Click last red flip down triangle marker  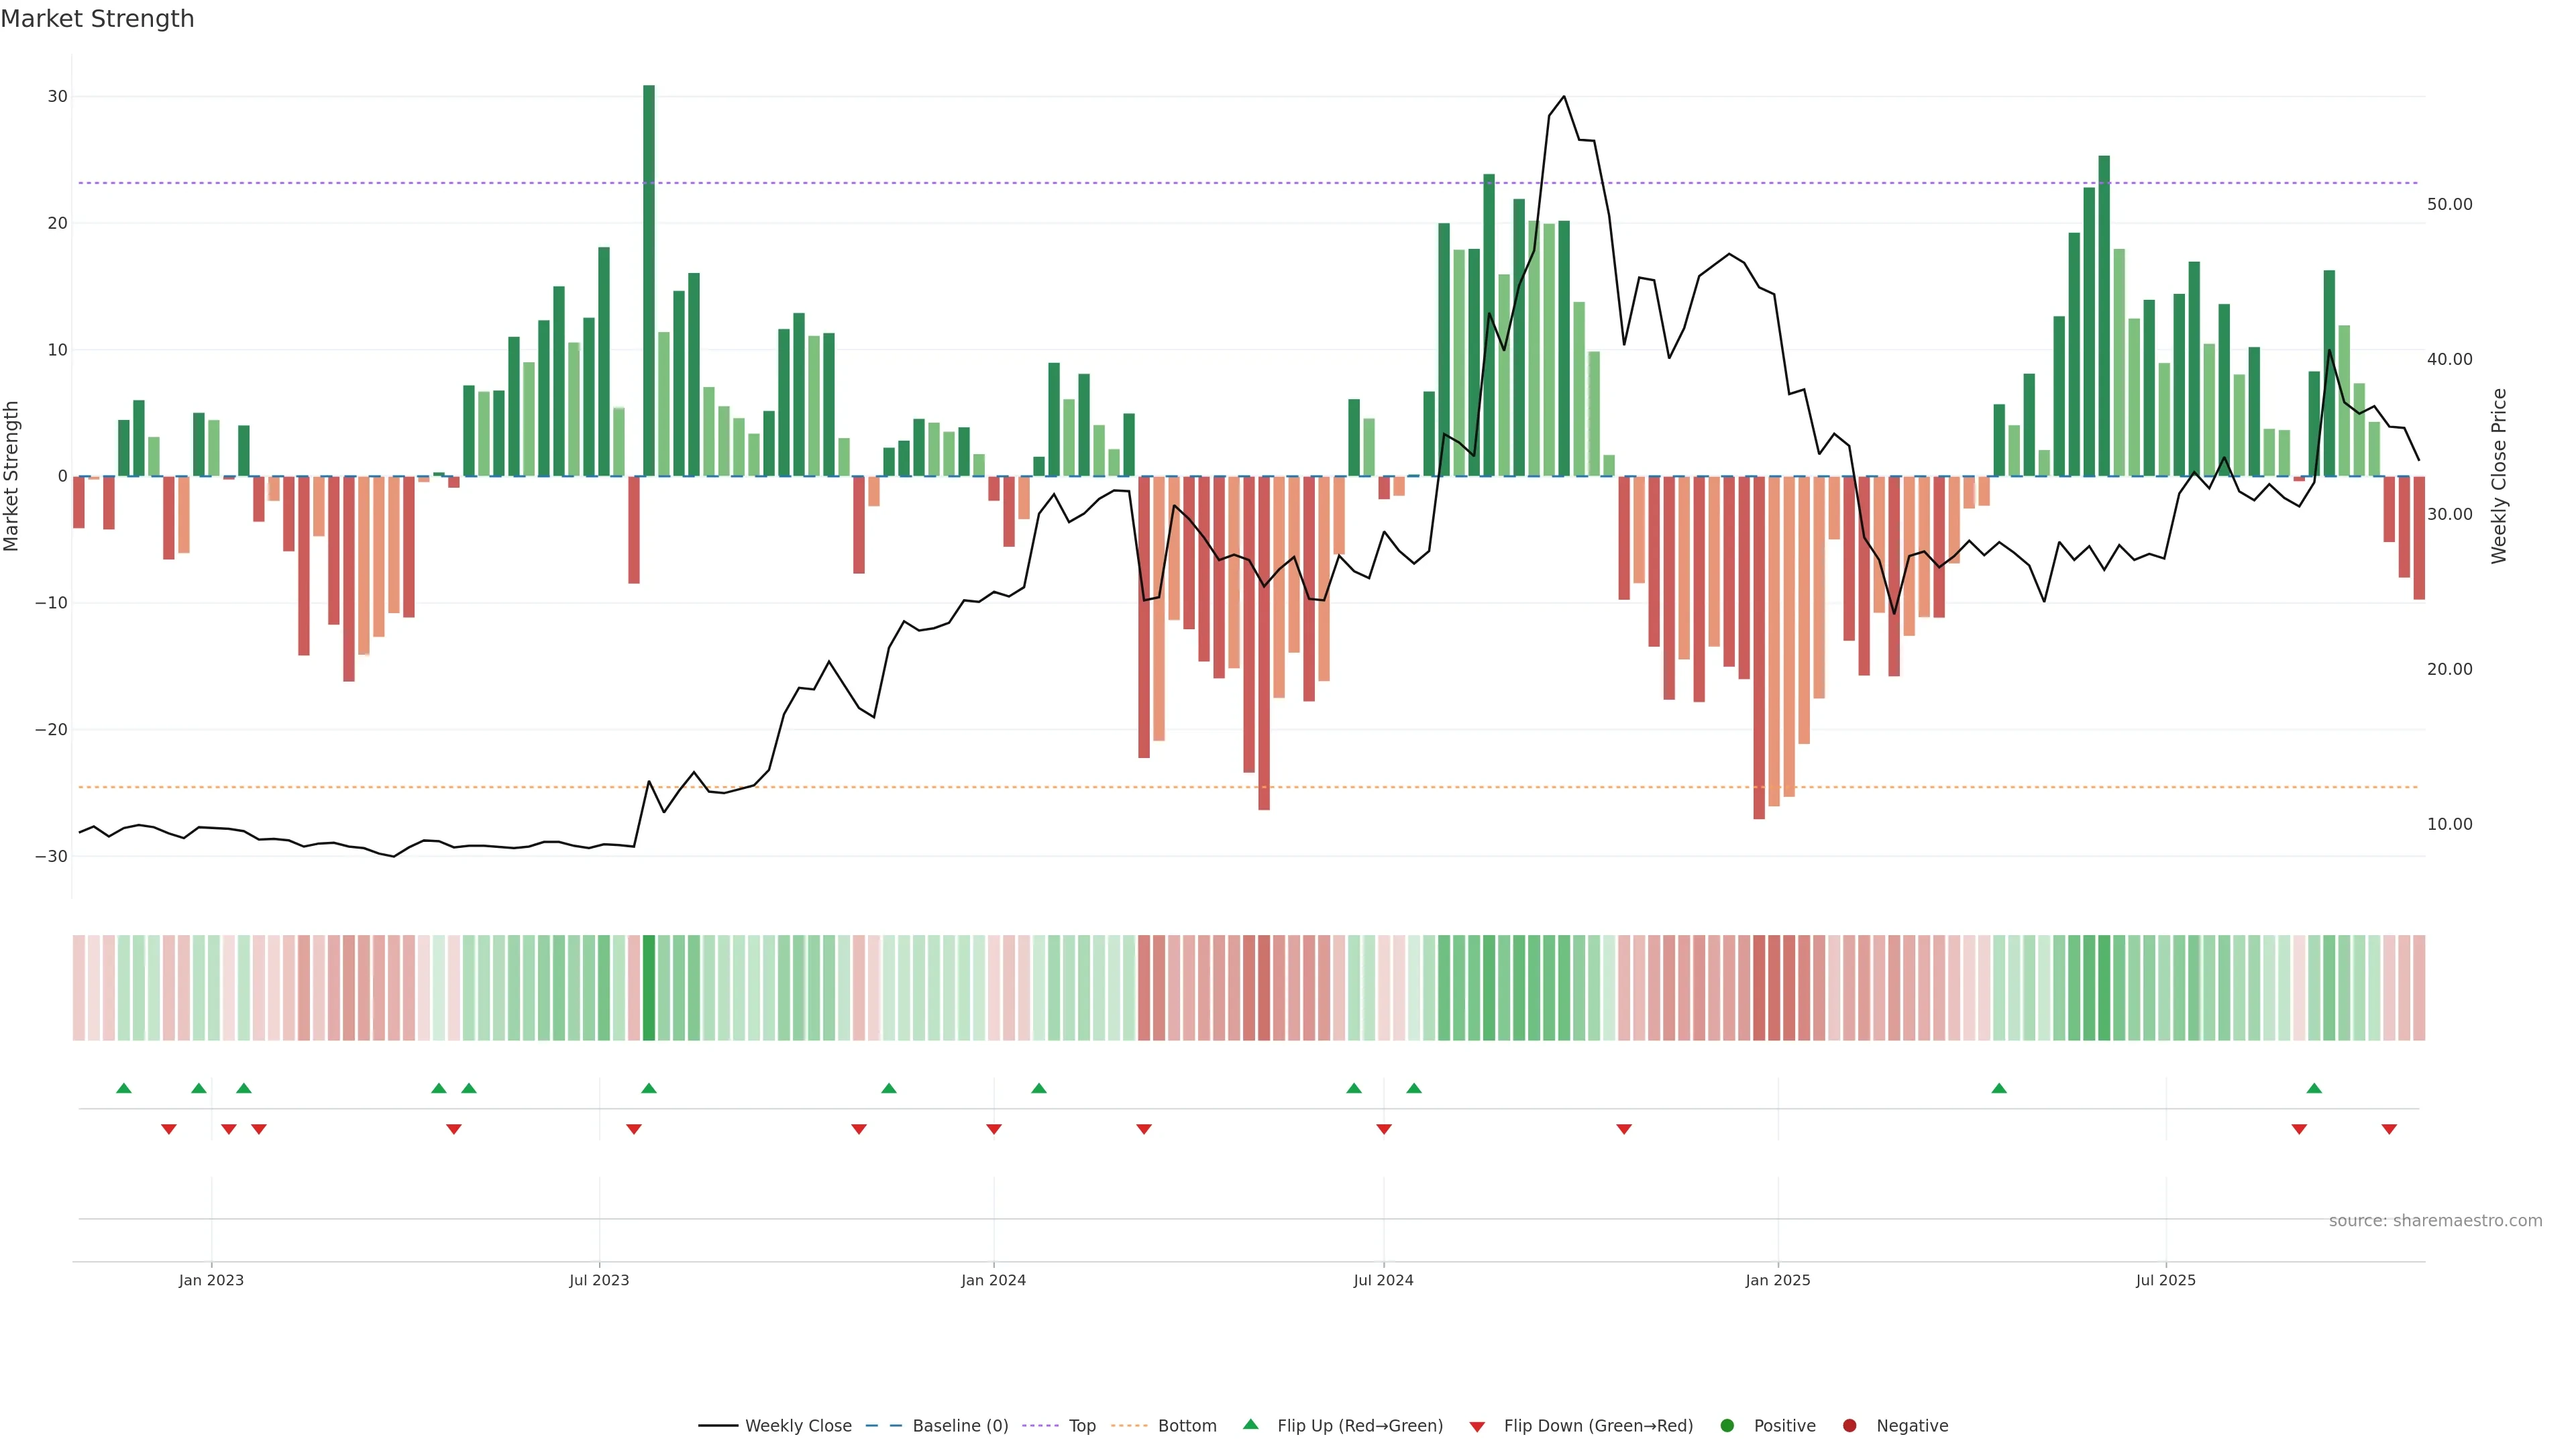(2389, 1129)
